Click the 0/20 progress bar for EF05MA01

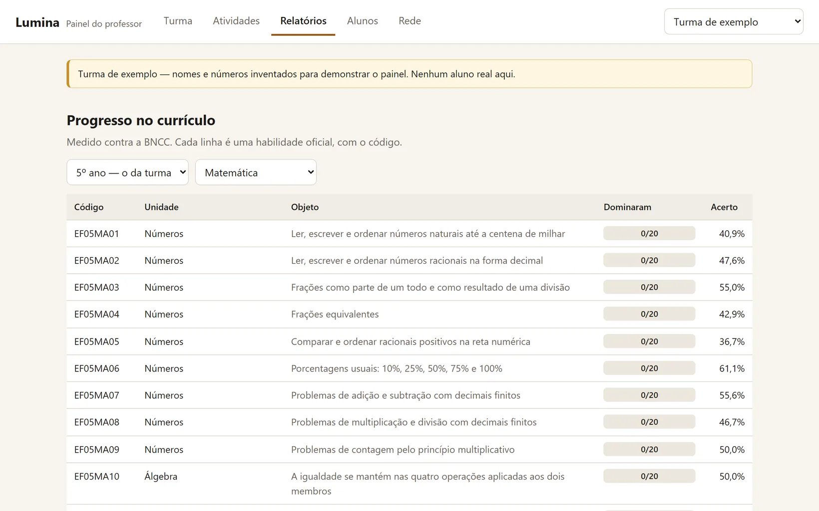point(649,233)
